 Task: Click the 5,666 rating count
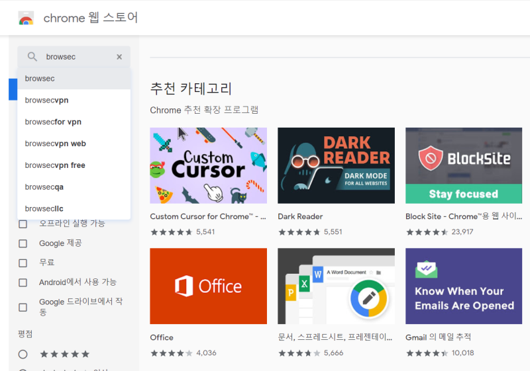[334, 353]
